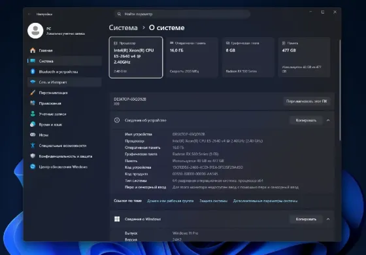Click the search magnifier icon
This screenshot has height=255, width=366.
point(119,14)
